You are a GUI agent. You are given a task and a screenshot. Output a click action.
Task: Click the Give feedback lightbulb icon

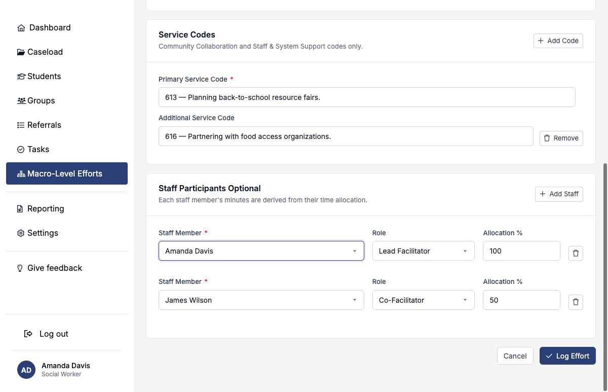tap(21, 268)
